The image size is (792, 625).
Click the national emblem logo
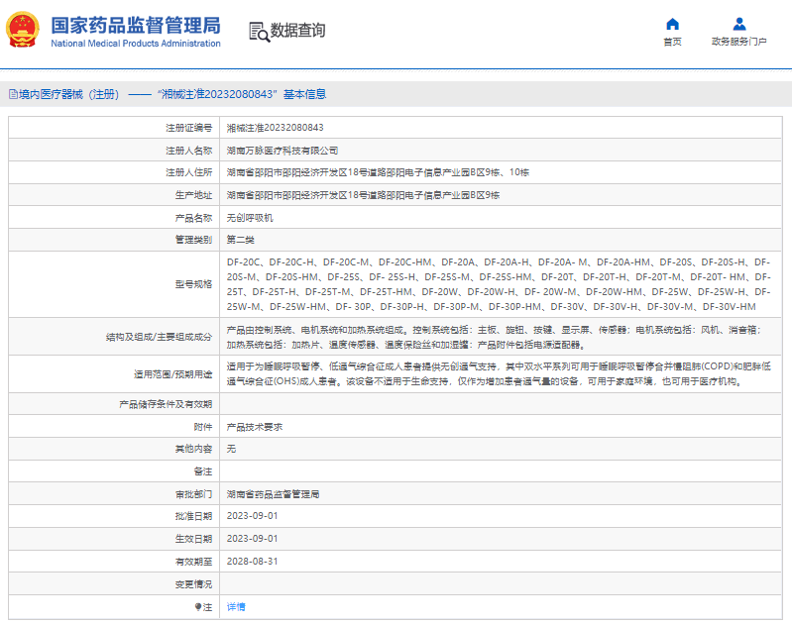(x=22, y=31)
